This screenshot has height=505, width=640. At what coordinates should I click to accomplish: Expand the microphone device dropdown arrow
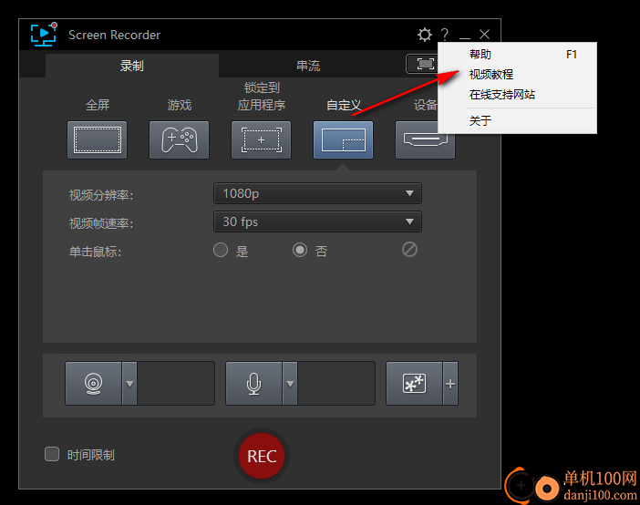[290, 384]
